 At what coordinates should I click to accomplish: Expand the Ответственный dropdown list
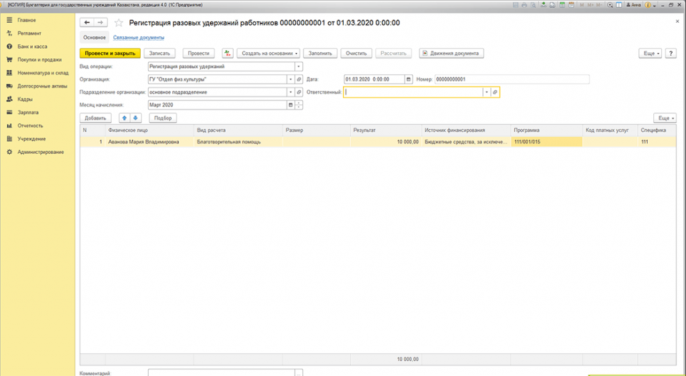tap(486, 92)
